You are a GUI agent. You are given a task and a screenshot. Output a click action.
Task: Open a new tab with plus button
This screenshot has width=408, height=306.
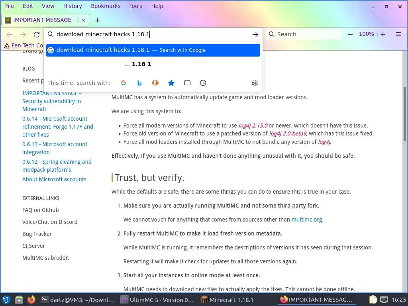(x=97, y=20)
